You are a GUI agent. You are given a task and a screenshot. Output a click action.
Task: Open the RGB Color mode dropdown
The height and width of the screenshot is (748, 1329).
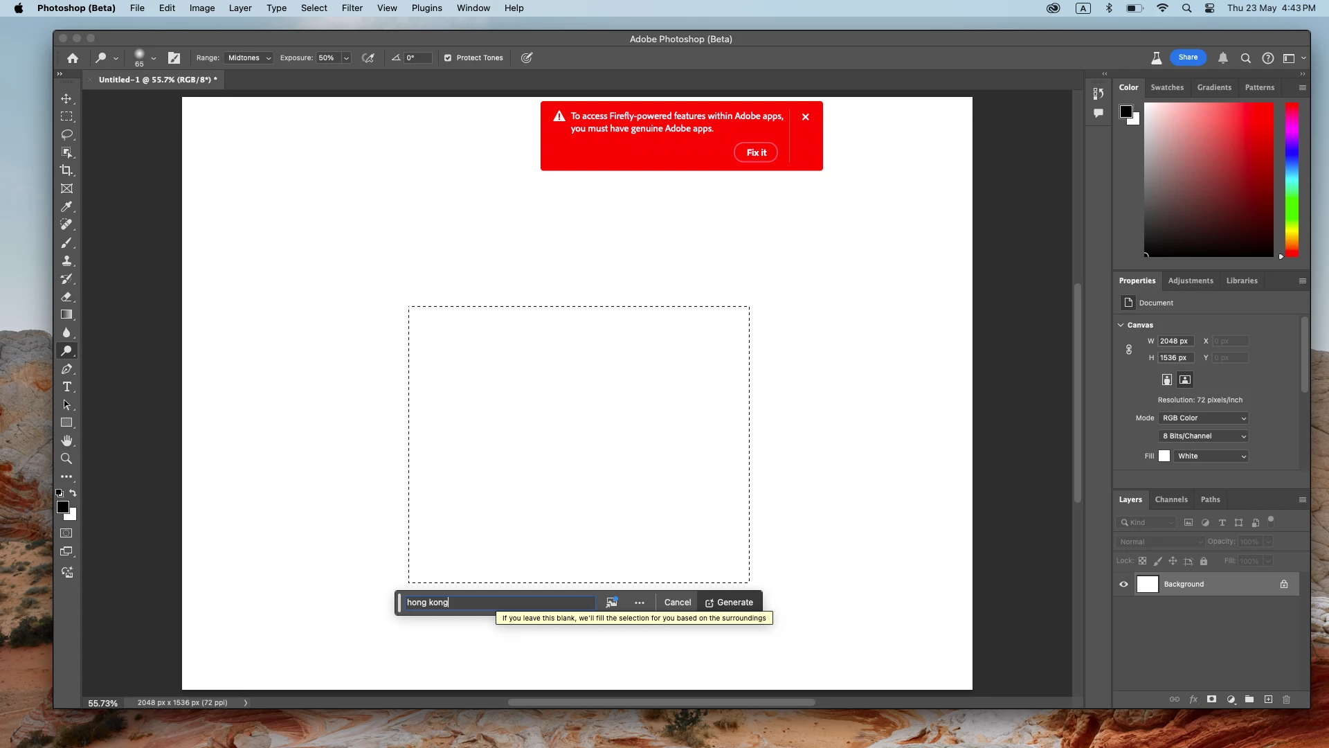(1204, 418)
